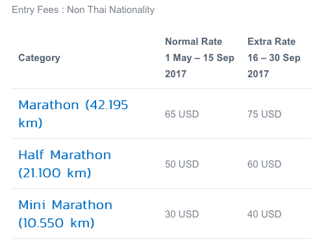
Task: Click the Normal Rate column header
Action: click(194, 42)
